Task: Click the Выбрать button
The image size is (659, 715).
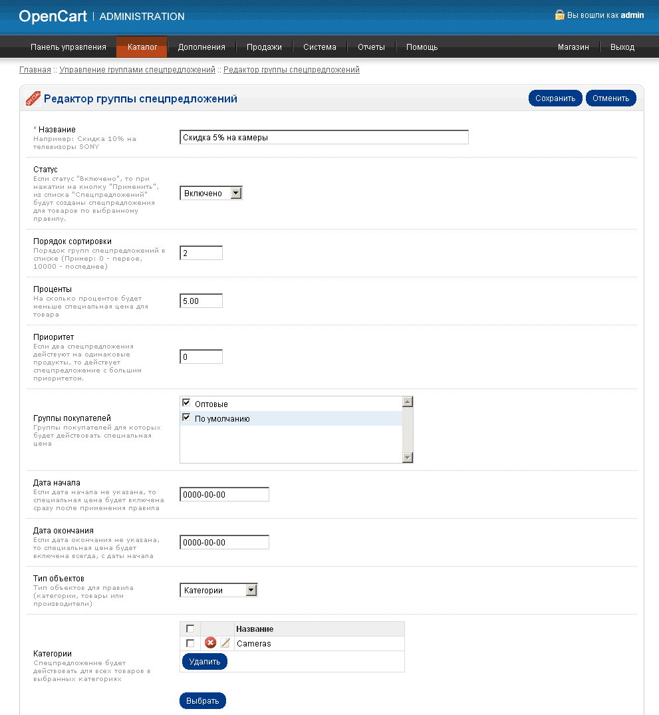Action: coord(203,701)
